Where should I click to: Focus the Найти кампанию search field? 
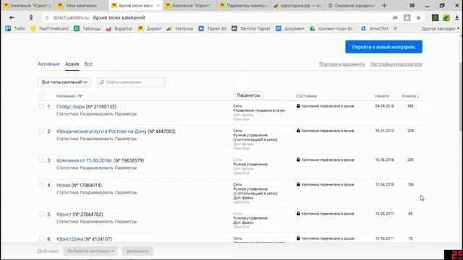(131, 82)
